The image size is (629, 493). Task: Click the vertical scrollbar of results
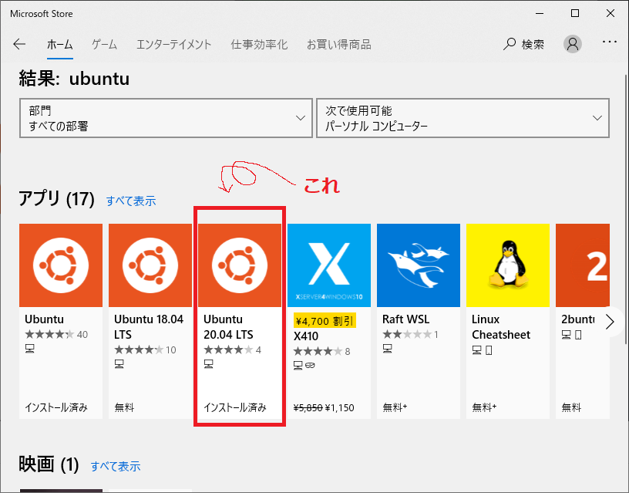pyautogui.click(x=626, y=209)
